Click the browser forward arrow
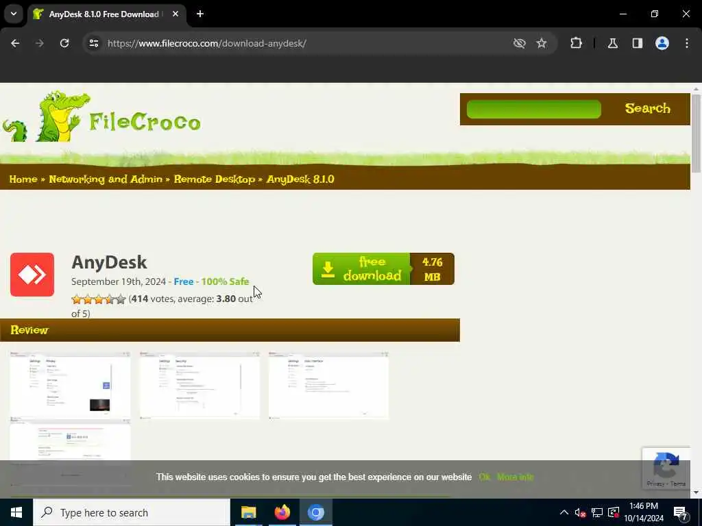 (x=39, y=43)
